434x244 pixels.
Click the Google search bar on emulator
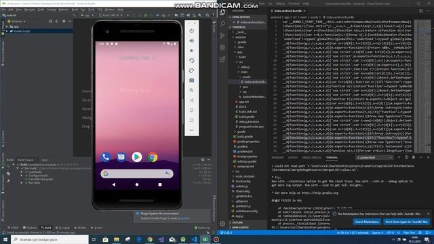point(137,174)
